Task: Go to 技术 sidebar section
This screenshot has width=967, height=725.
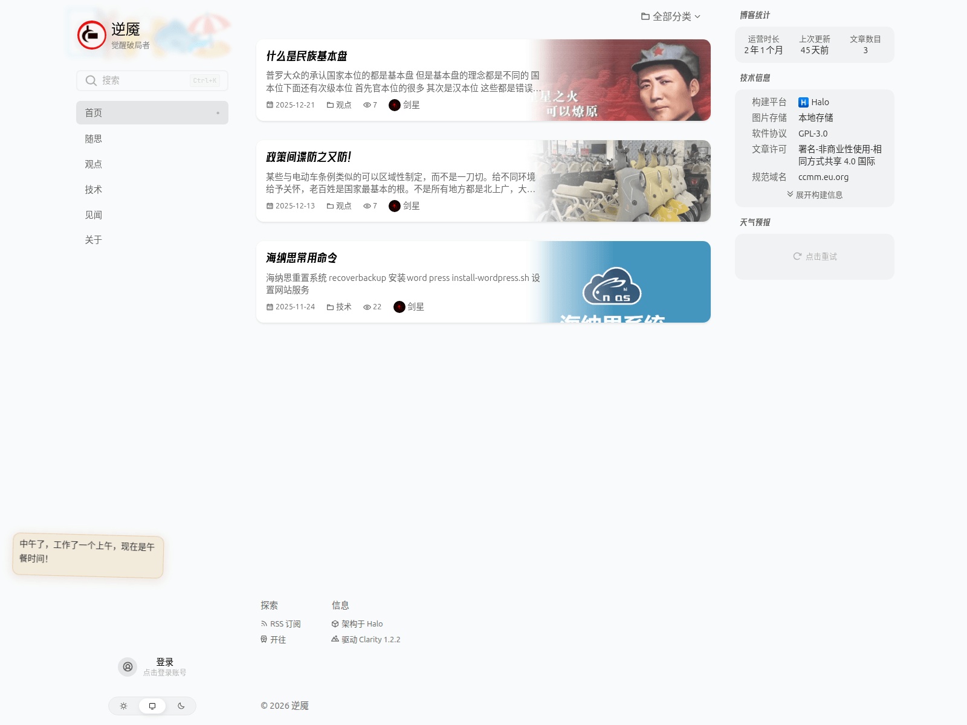Action: [x=152, y=189]
